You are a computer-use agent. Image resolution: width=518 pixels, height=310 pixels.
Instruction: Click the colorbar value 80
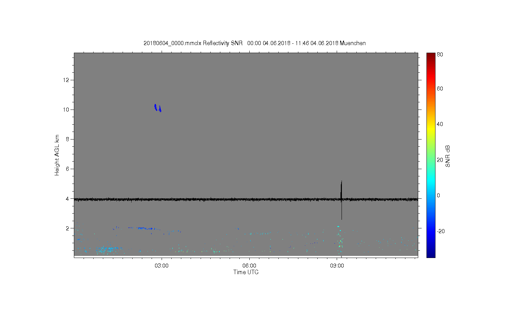pos(440,54)
